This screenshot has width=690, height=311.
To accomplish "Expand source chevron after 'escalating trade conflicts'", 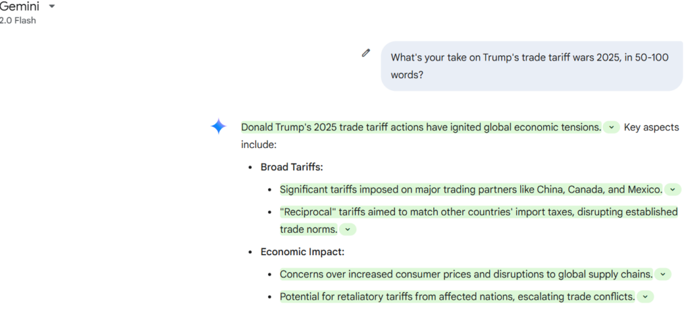I will point(645,297).
